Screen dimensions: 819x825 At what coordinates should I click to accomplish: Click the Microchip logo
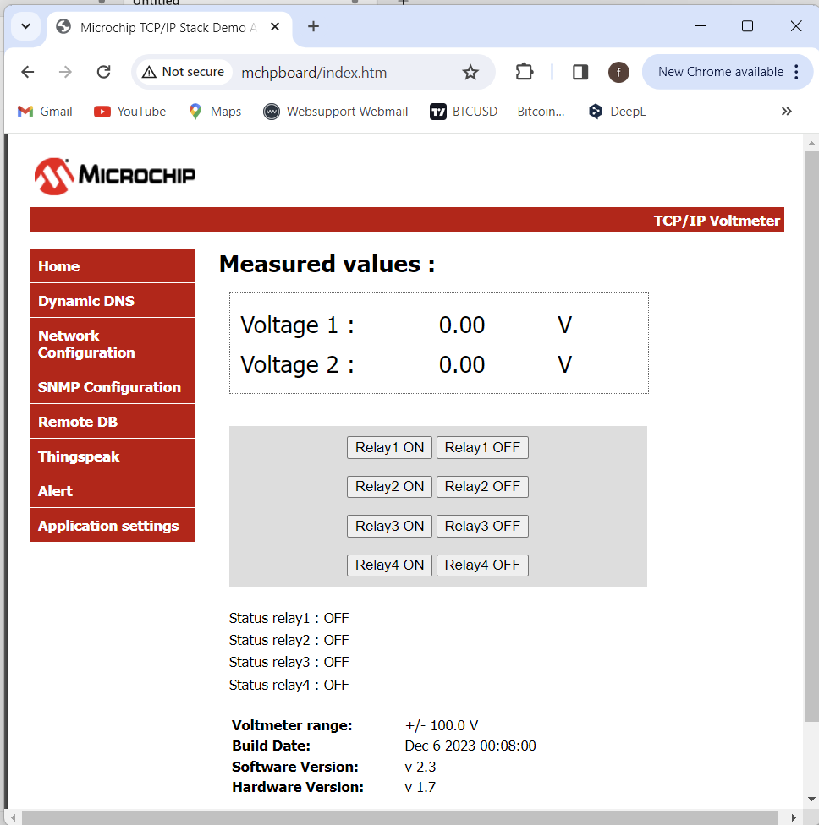click(x=115, y=177)
